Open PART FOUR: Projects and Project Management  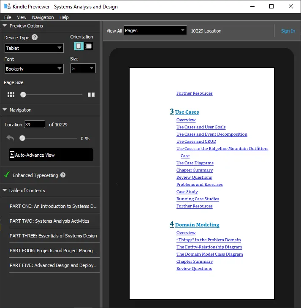point(53,251)
